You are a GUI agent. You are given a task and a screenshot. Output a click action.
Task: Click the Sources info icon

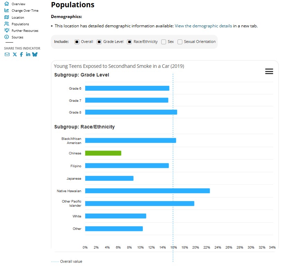(7, 37)
